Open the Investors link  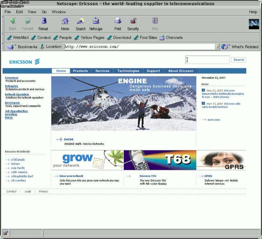[x=11, y=114]
